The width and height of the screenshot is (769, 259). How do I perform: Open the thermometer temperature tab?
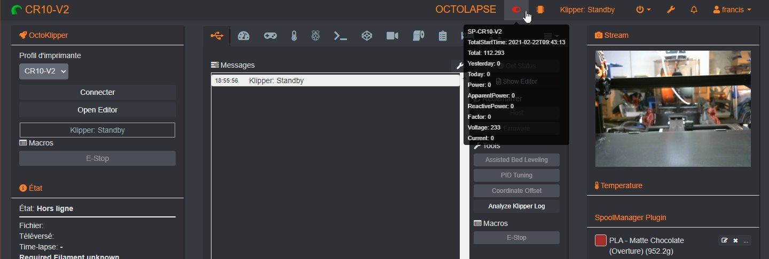[294, 36]
